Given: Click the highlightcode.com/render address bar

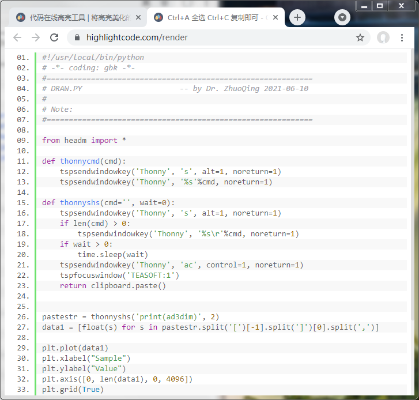Looking at the screenshot, I should tap(218, 37).
